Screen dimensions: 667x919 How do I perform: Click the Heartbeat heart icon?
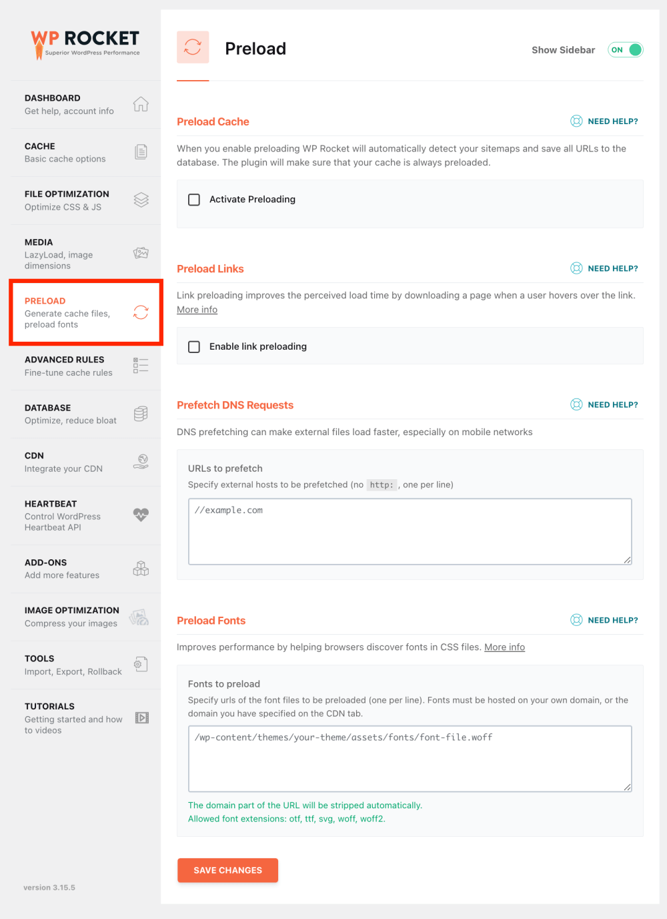[141, 515]
